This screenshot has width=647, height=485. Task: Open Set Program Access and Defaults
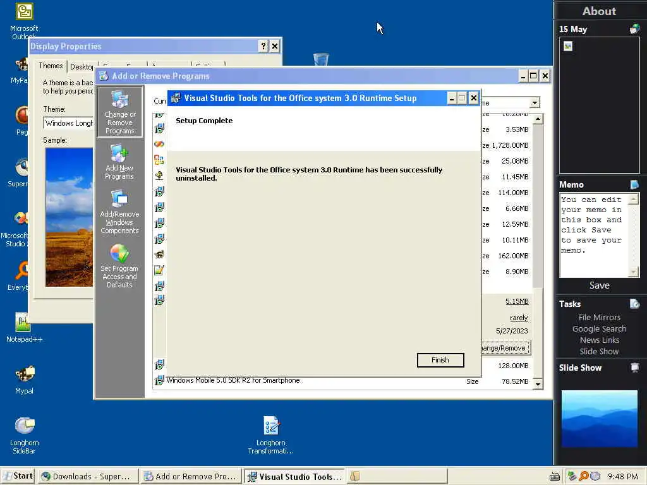(x=119, y=266)
